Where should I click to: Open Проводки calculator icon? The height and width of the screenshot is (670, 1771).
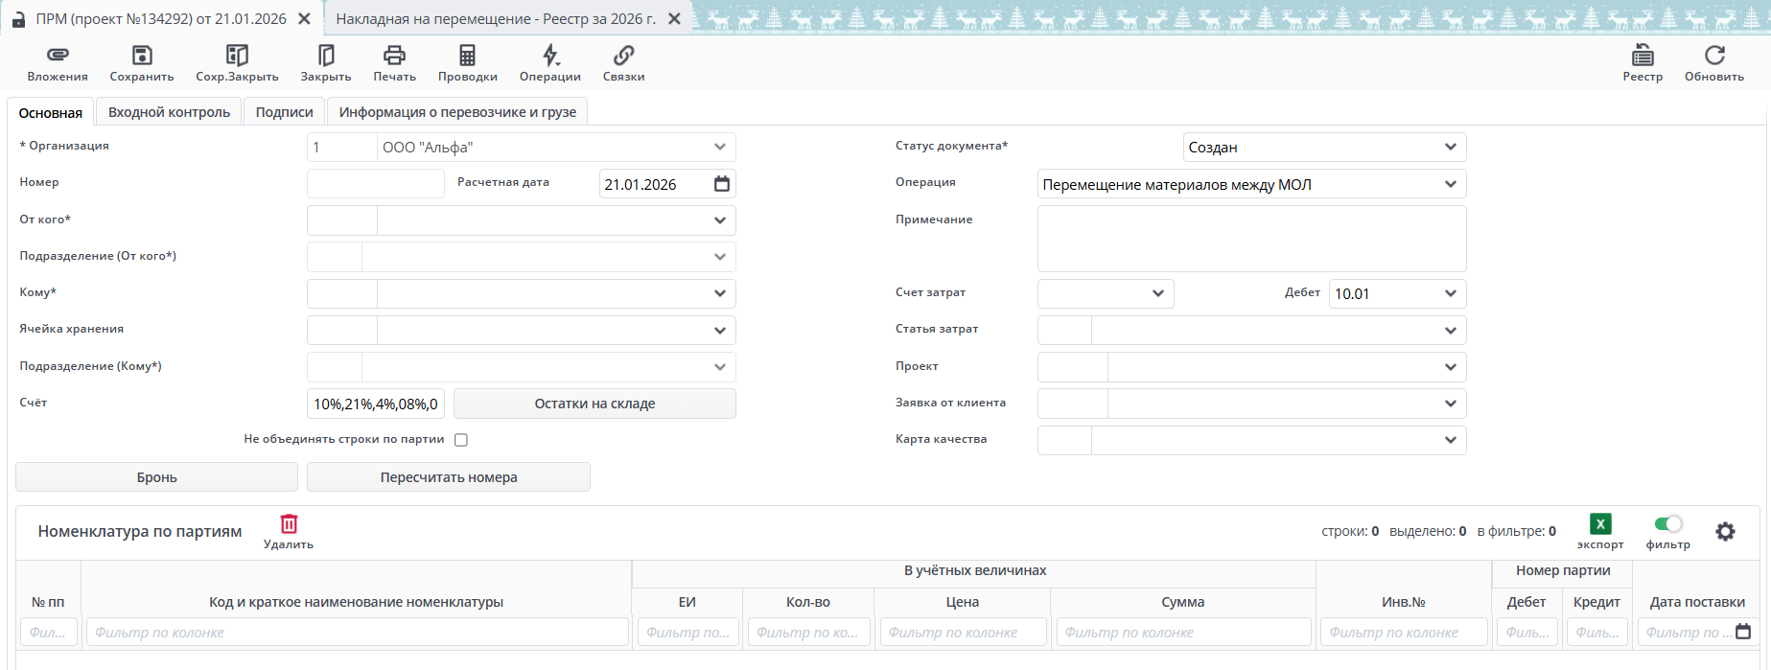[x=467, y=56]
